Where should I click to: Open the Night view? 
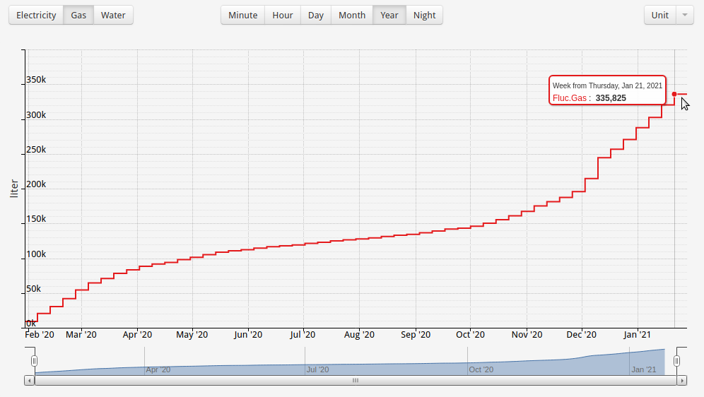click(425, 15)
